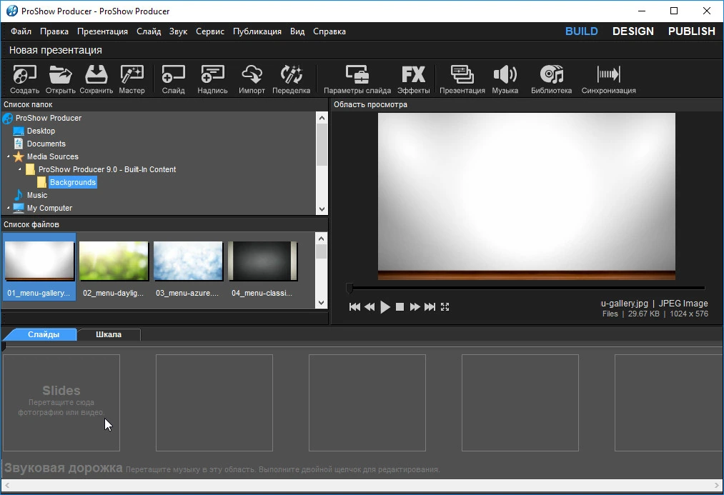Open the Библиотека music library
724x495 pixels.
coord(551,79)
